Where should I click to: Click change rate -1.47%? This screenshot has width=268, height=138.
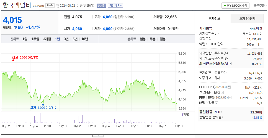[x=33, y=27]
